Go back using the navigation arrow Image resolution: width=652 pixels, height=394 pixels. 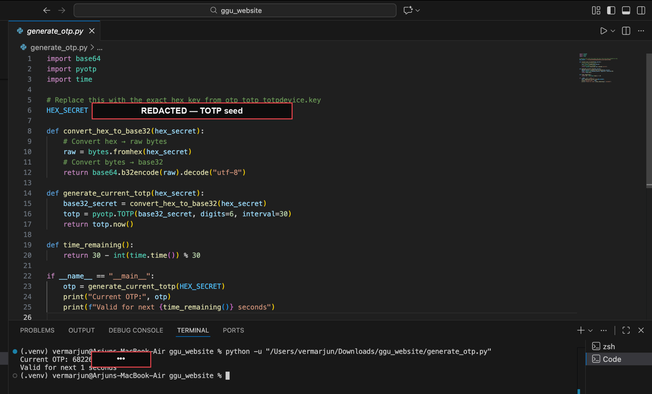click(x=46, y=10)
